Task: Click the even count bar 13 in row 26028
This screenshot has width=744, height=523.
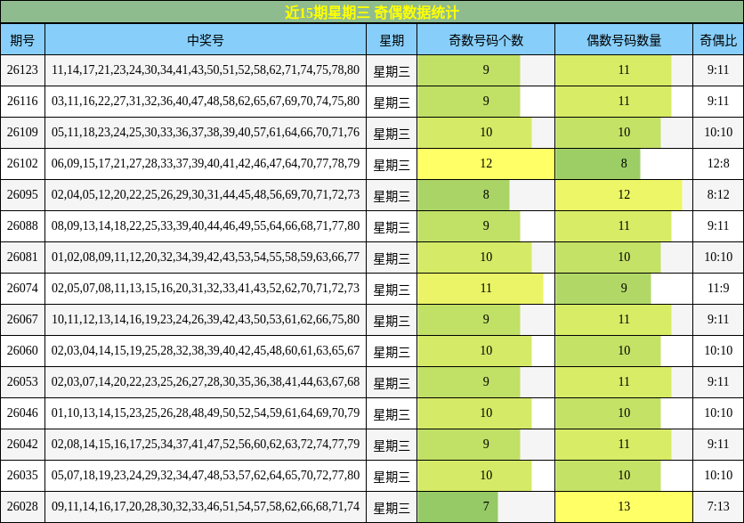Action: [624, 506]
